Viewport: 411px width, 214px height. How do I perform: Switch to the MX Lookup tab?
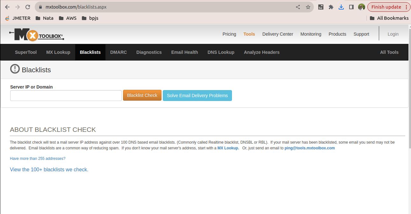click(x=58, y=52)
